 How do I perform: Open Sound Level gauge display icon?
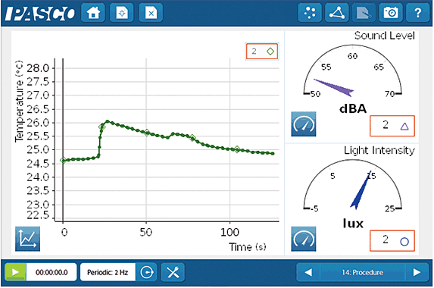304,124
